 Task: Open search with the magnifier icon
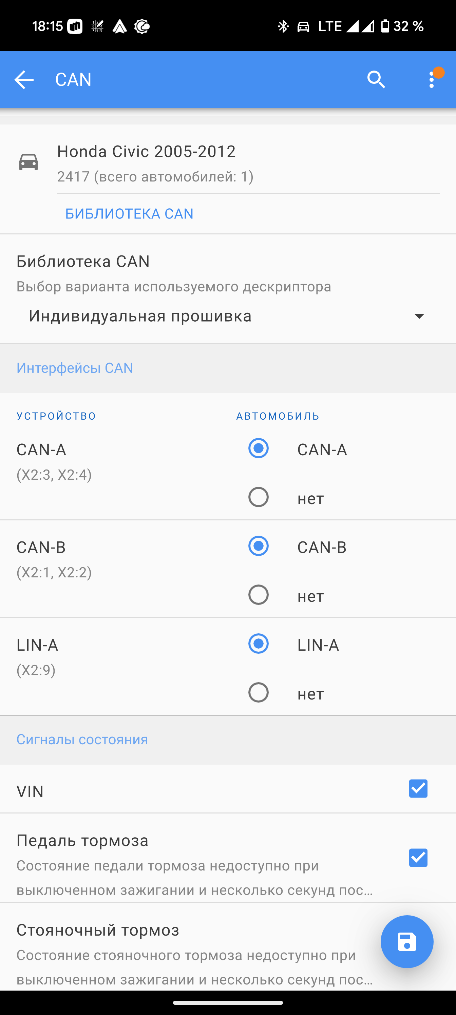pyautogui.click(x=376, y=80)
